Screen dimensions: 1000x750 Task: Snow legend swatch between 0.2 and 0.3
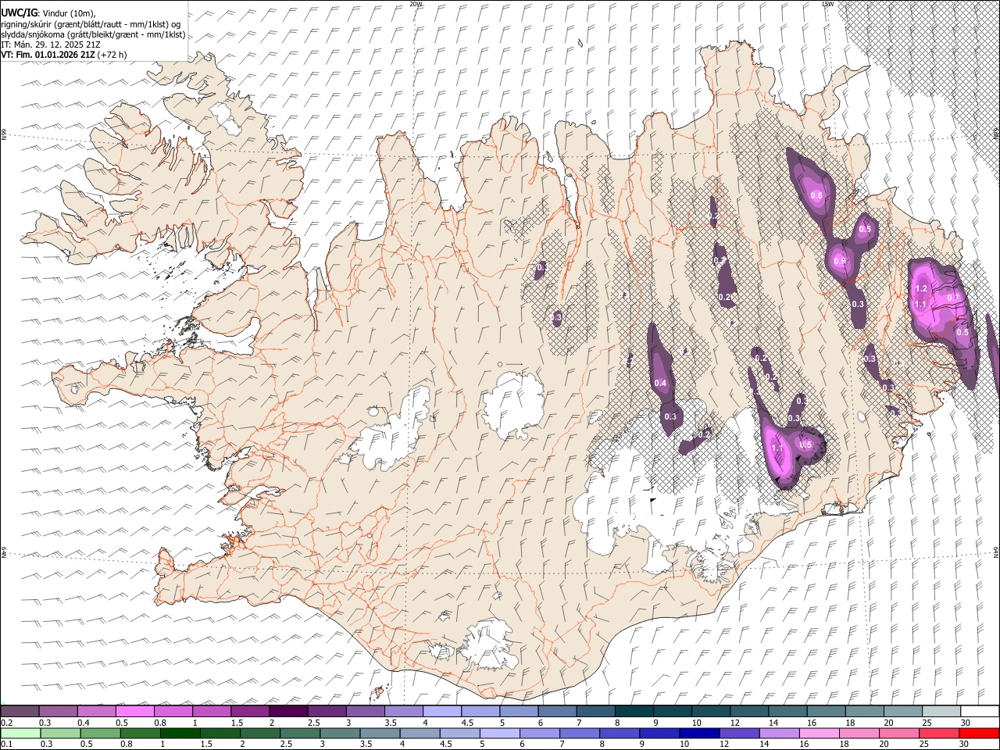[20, 712]
